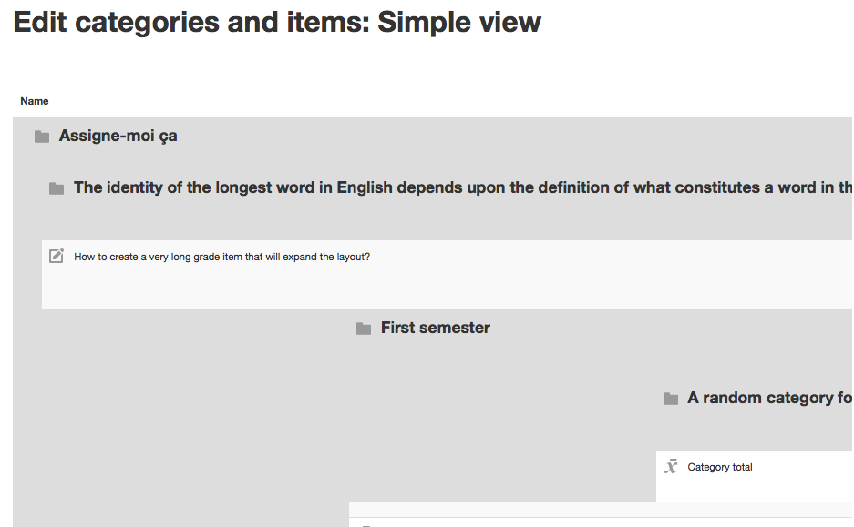
Task: Click the edit icon of the long grade item
Action: click(57, 256)
